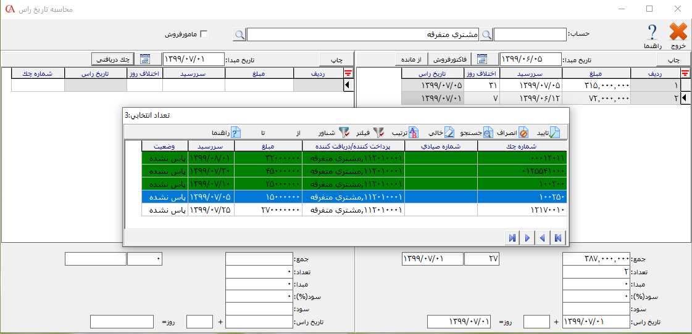The height and width of the screenshot is (334, 692).
Task: Open Help (راهنما) question mark icon
Action: [652, 33]
